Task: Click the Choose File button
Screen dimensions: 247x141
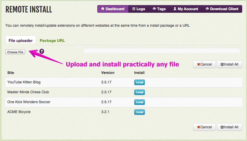Action: [x=15, y=52]
